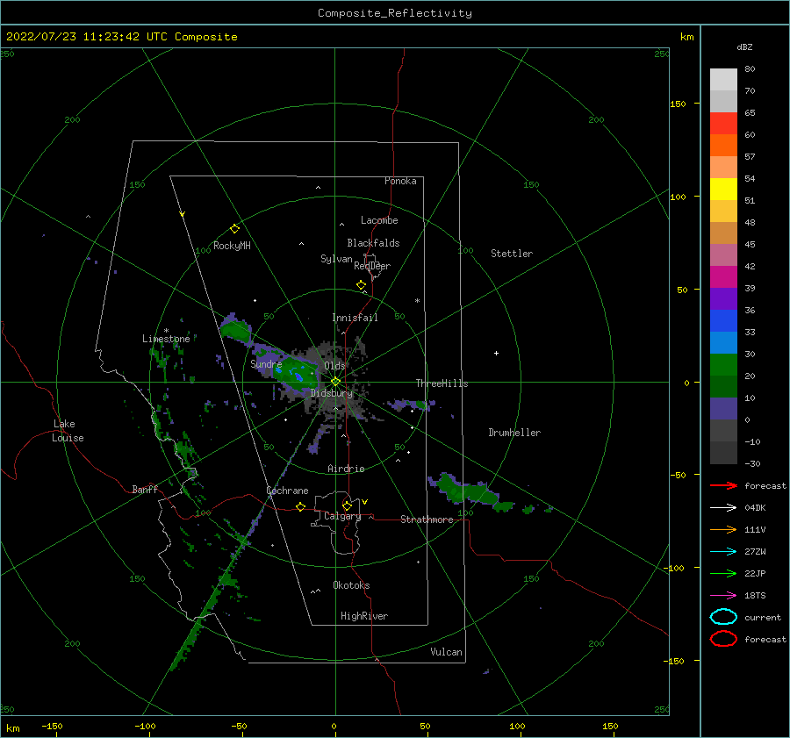
Task: Click the ThreeHills label
Action: (442, 383)
